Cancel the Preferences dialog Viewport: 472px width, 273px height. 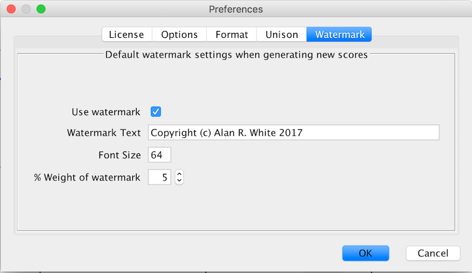pyautogui.click(x=433, y=253)
